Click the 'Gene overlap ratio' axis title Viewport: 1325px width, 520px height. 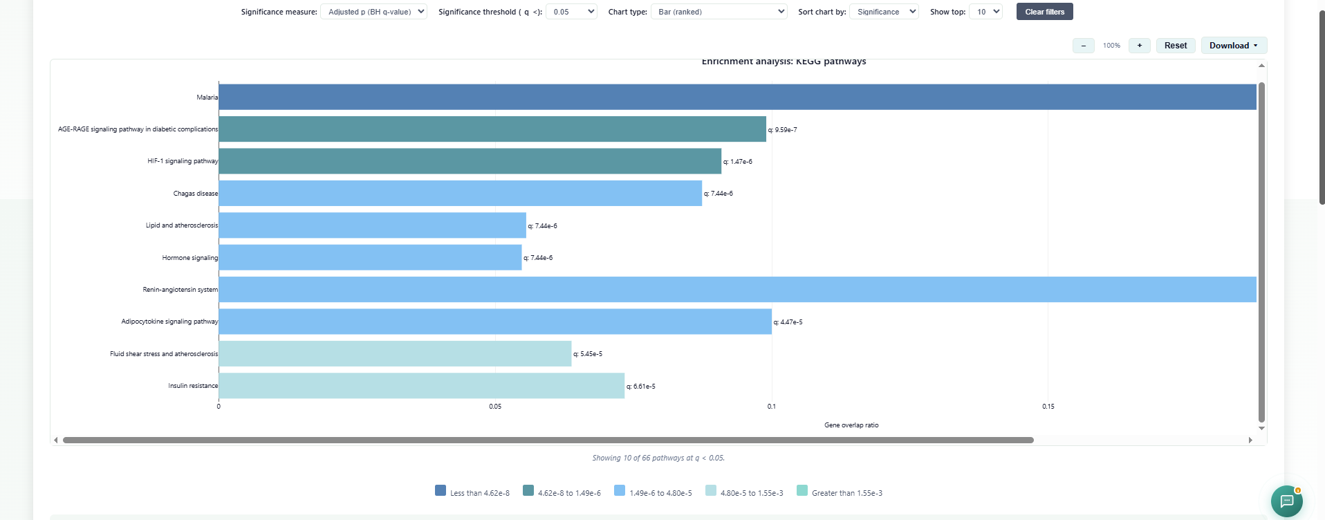[851, 425]
